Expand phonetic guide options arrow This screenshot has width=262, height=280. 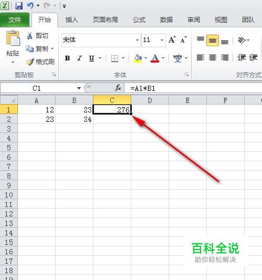tap(186, 58)
